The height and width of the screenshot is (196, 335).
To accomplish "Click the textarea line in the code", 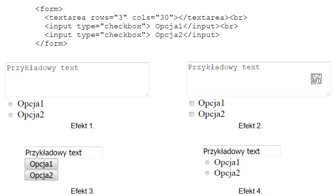I will point(146,18).
